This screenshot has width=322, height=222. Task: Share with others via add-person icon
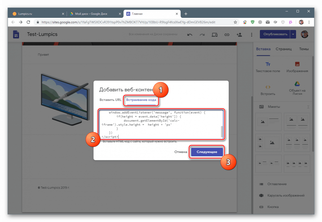(x=239, y=35)
